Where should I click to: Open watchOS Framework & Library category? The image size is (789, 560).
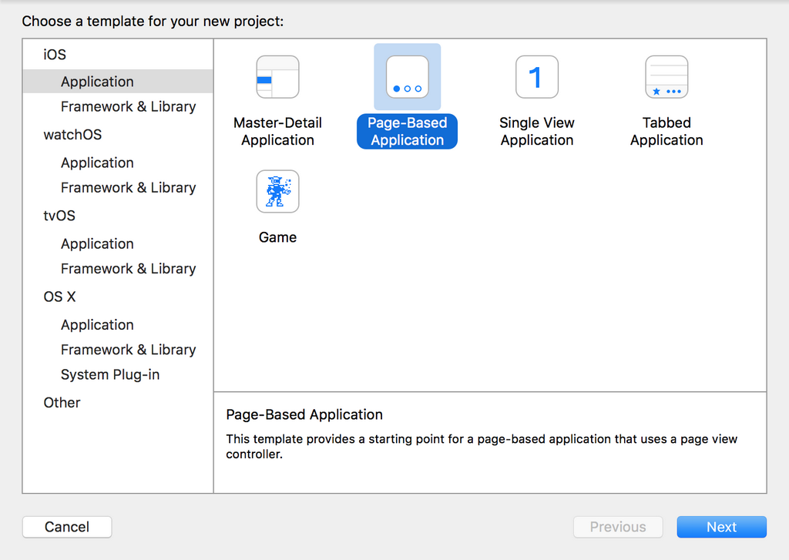tap(128, 187)
